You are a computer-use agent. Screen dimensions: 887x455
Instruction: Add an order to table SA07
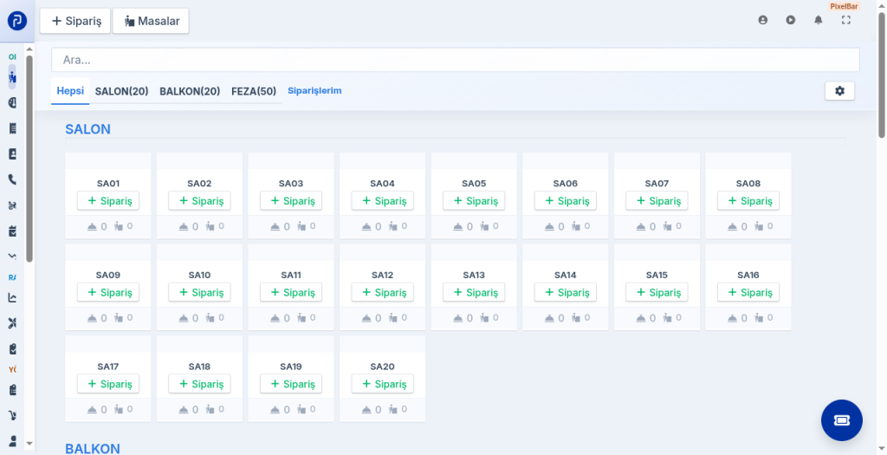657,201
